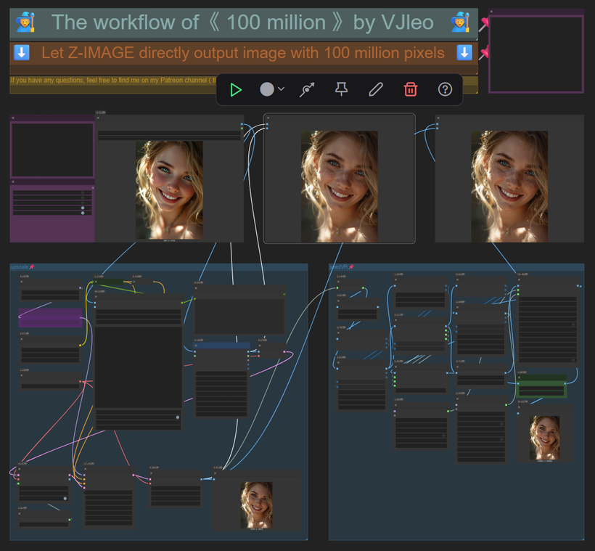Open the preview image in the upscale group
This screenshot has width=595, height=551.
256,505
